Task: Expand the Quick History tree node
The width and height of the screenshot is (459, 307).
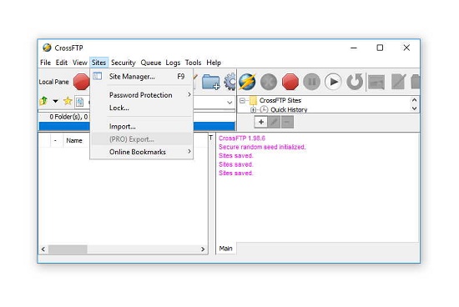Action: pos(253,110)
